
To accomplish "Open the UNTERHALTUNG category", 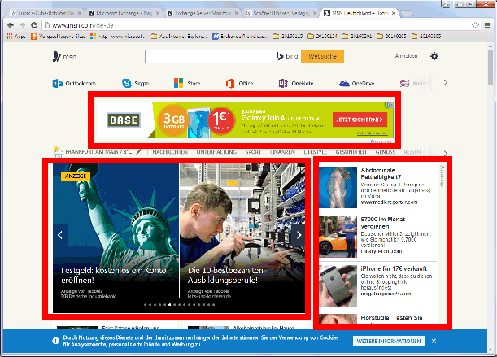I will coord(216,152).
